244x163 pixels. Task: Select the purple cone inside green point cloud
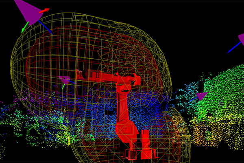tap(202, 96)
